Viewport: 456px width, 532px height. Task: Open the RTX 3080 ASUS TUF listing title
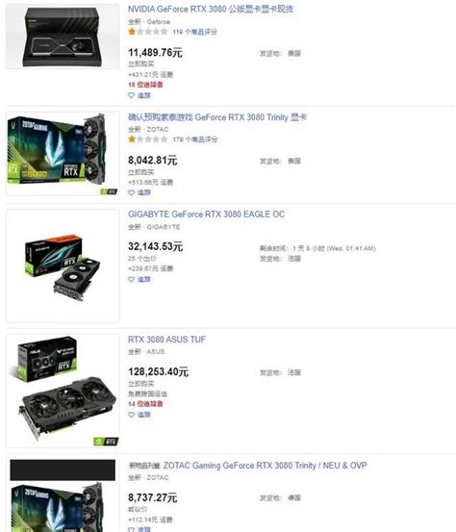pyautogui.click(x=166, y=340)
